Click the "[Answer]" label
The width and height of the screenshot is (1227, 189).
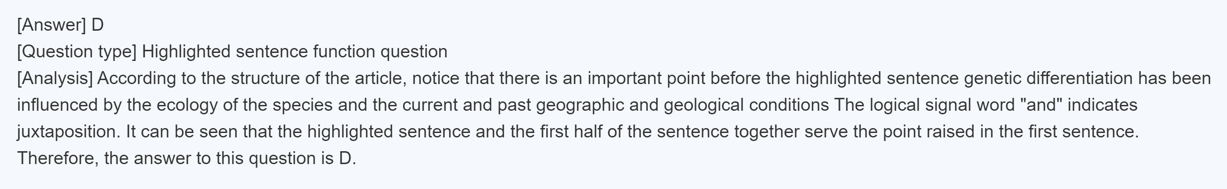tap(51, 25)
